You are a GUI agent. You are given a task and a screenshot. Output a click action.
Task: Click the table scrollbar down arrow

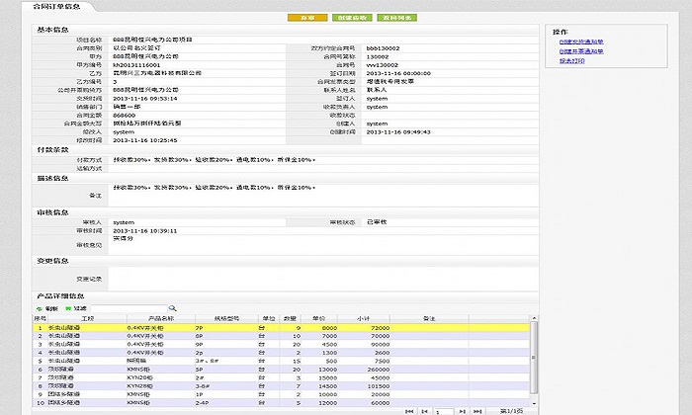[534, 403]
